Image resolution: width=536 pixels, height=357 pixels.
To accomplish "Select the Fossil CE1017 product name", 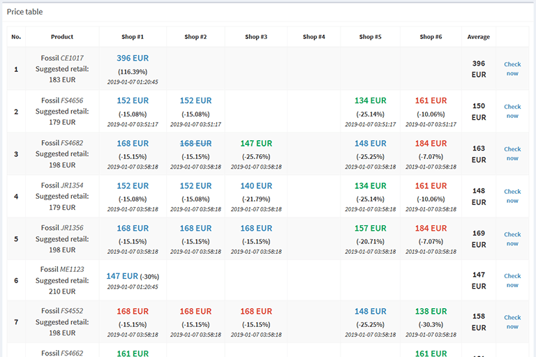I will coord(62,58).
